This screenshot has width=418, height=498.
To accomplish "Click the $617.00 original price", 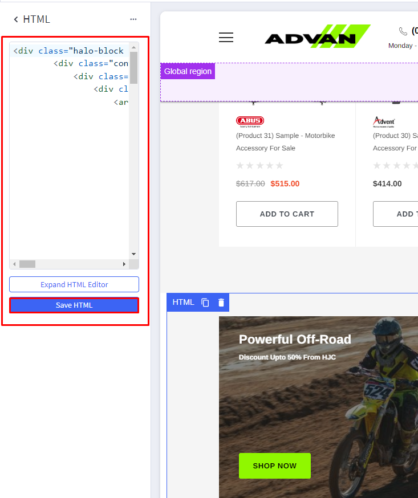I will [x=250, y=183].
